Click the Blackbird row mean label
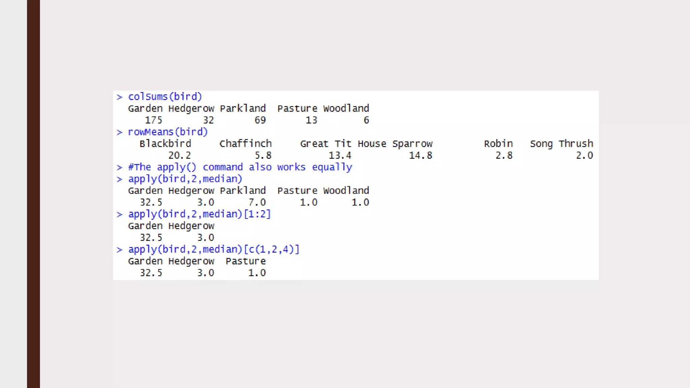This screenshot has width=690, height=388. click(165, 144)
